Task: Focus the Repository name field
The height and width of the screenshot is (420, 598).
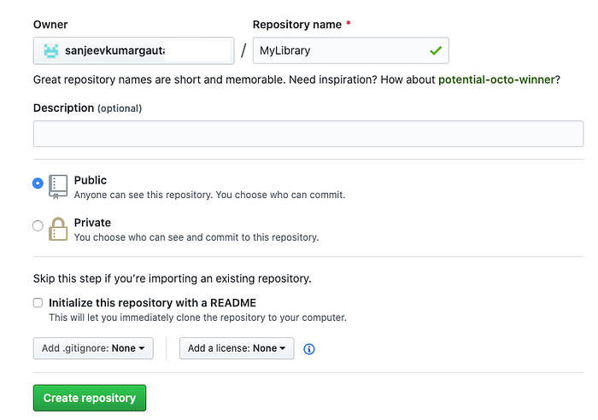Action: [x=350, y=50]
